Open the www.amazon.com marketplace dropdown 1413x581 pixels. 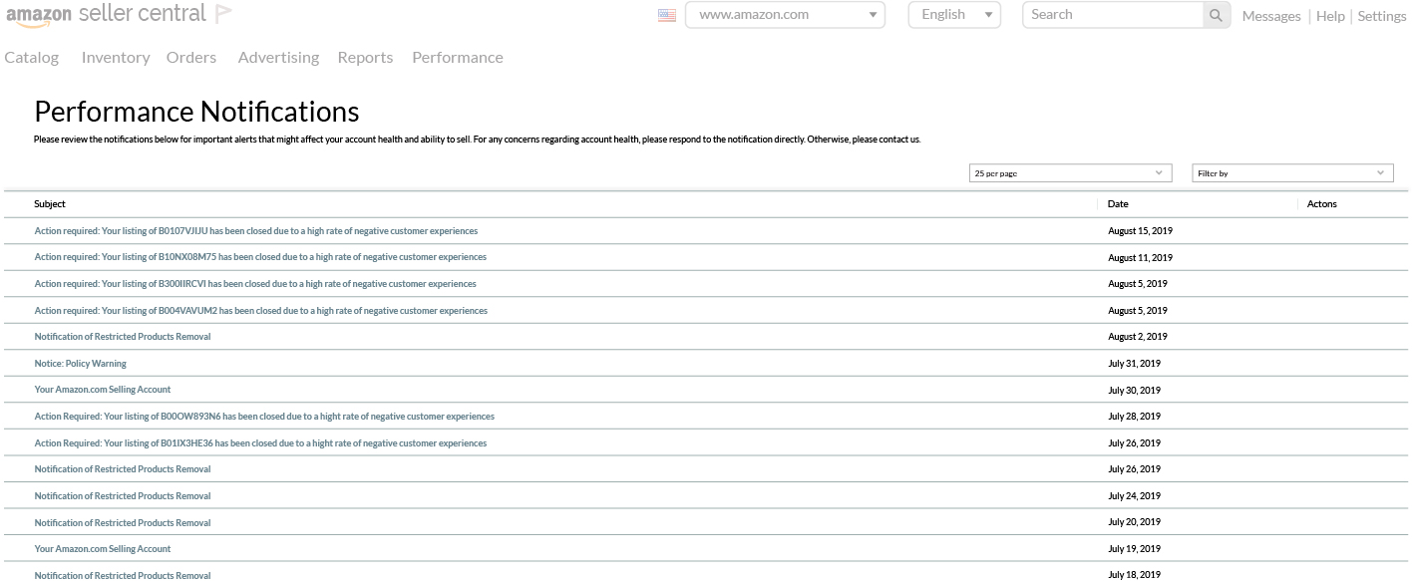tap(784, 14)
